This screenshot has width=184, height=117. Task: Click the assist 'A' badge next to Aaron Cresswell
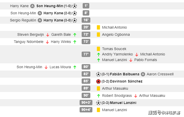coord(143,74)
